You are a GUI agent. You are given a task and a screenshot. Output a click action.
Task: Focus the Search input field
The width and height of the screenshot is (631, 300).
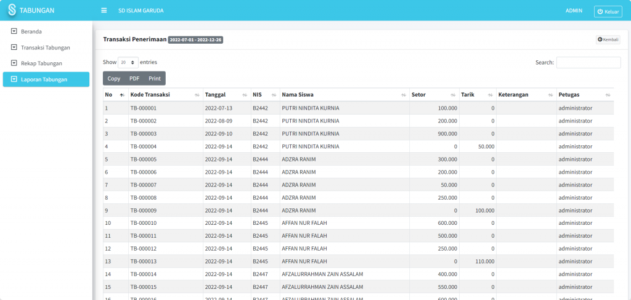point(588,62)
